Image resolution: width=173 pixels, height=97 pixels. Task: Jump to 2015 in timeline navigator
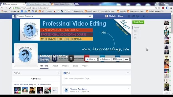coord(135,31)
